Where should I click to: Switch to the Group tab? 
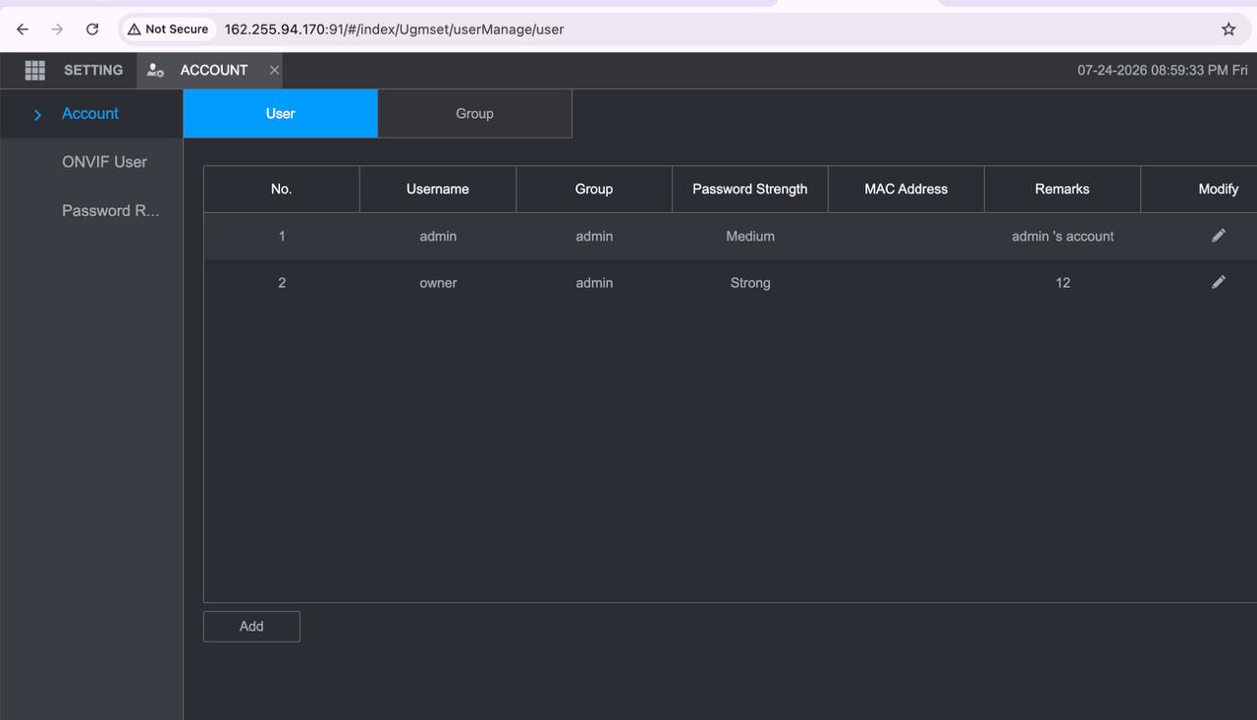coord(474,113)
